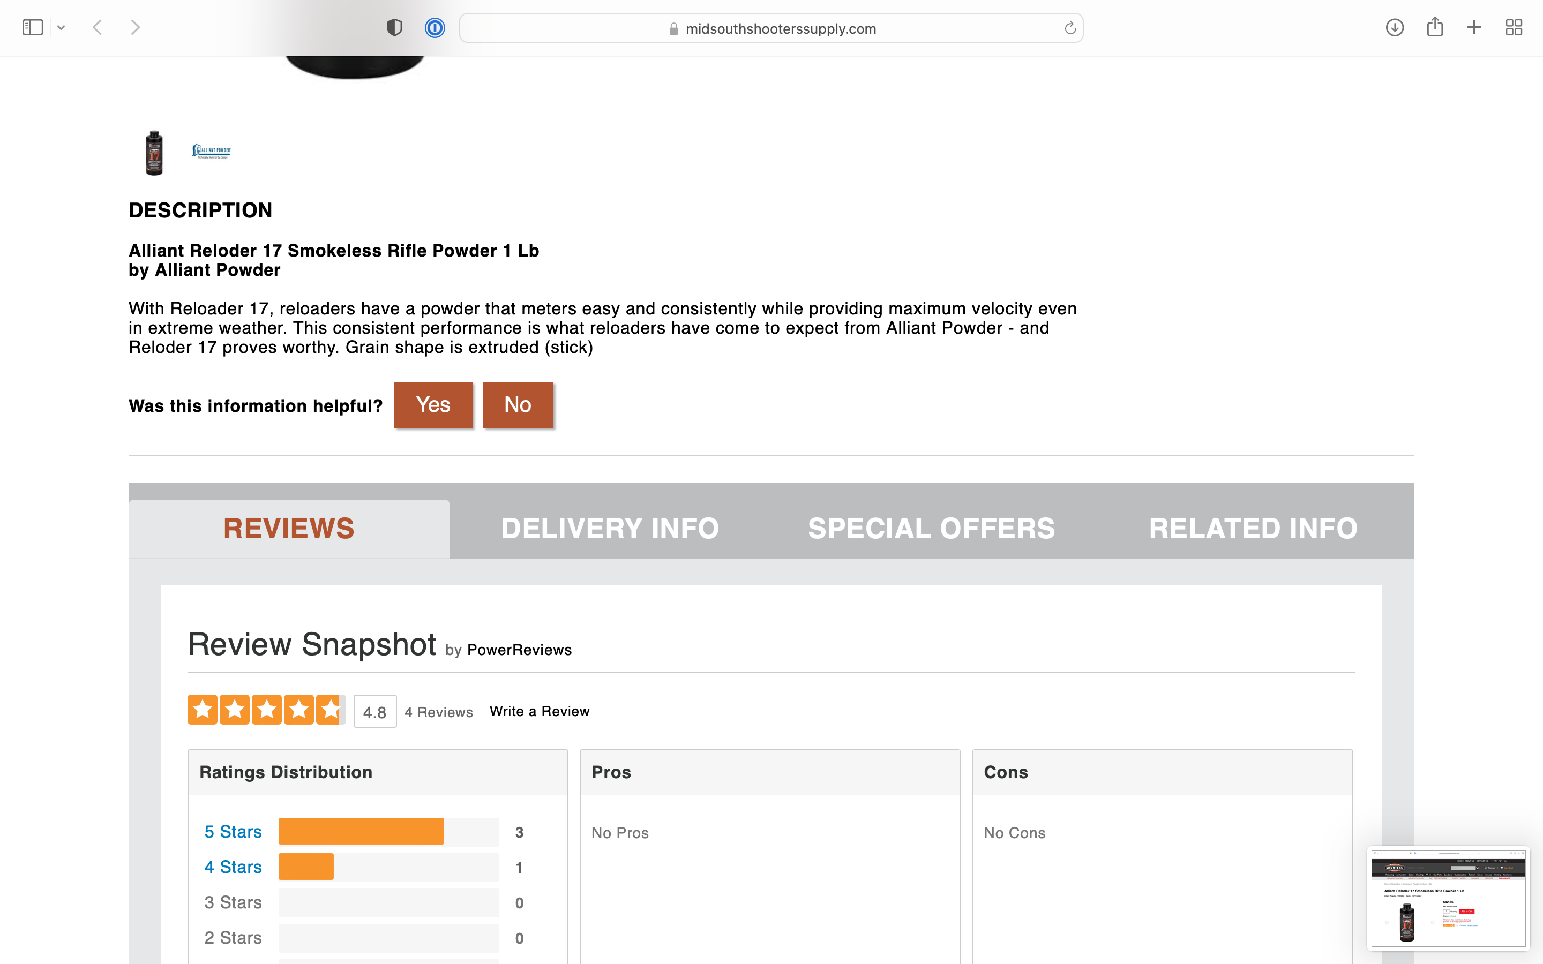Click the Alliant Reloder 17 product title

click(x=333, y=251)
